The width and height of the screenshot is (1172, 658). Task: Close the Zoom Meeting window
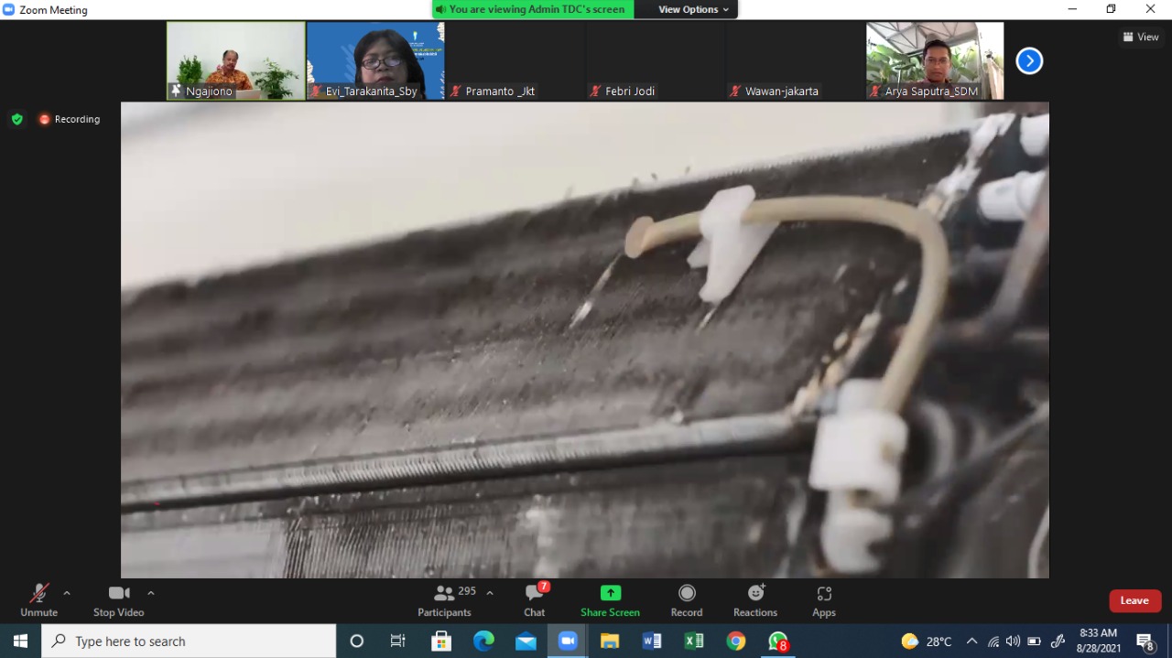click(1151, 9)
